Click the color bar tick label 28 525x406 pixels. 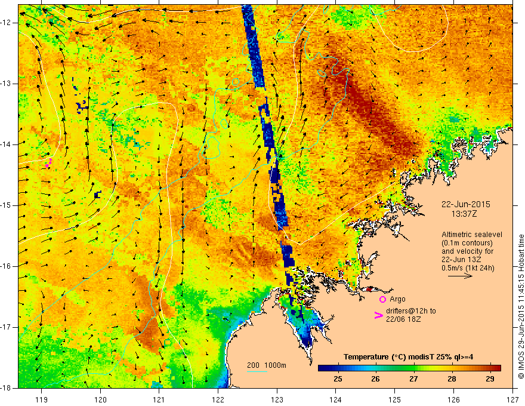pos(452,379)
